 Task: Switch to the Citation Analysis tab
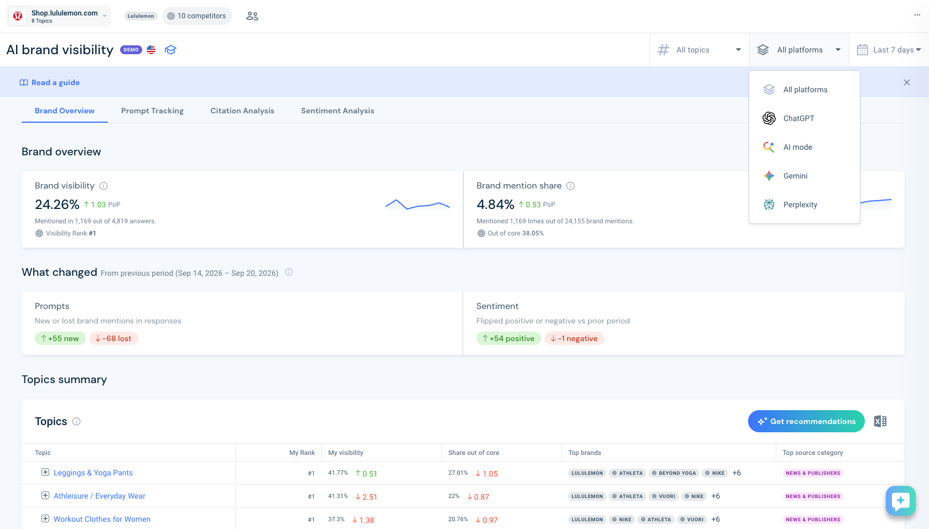click(x=242, y=111)
